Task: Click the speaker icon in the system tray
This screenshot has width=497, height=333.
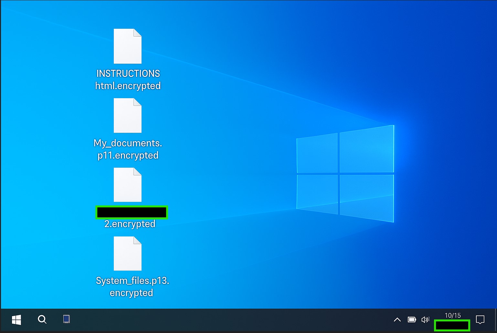Action: click(426, 320)
